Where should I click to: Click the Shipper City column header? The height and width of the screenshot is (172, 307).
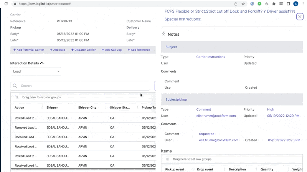(87, 107)
